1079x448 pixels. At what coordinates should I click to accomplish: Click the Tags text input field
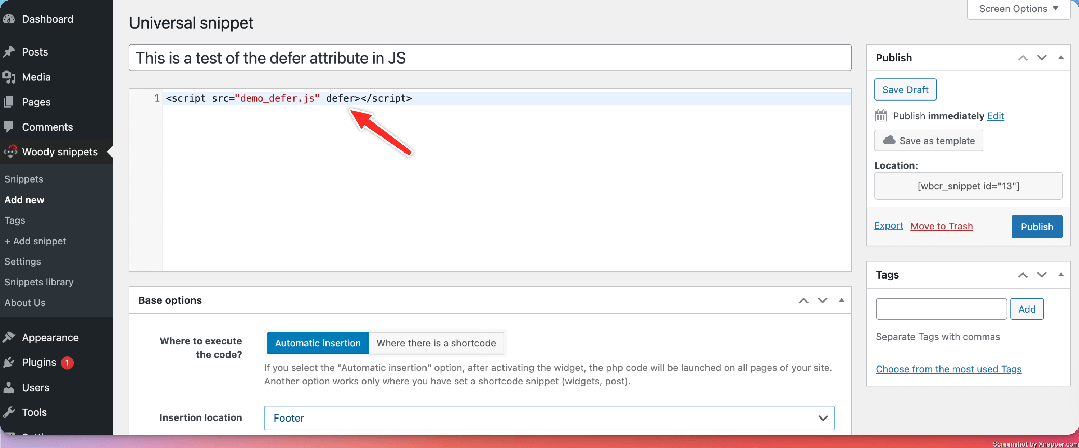pos(941,309)
